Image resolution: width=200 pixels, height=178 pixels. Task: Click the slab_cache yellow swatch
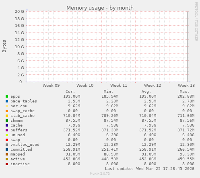point(7,116)
